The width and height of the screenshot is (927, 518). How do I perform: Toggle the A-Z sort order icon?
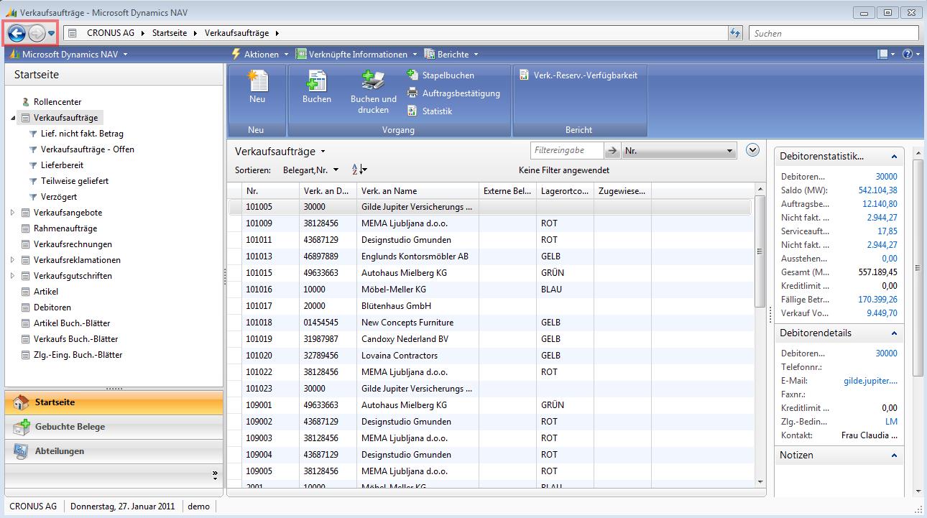[359, 170]
